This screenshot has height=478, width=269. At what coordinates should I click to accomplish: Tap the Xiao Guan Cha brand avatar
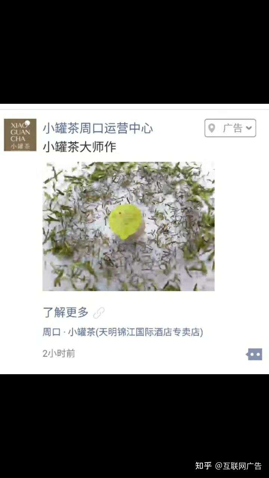click(20, 135)
